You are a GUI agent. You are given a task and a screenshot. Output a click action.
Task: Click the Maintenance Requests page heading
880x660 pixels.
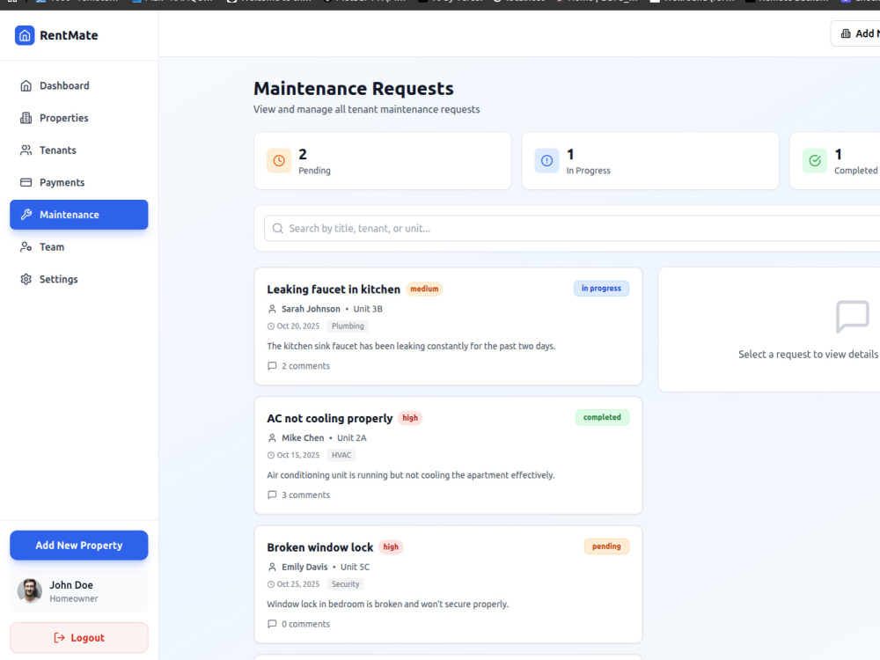pyautogui.click(x=354, y=89)
